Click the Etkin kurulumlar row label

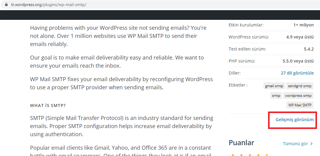[246, 25]
